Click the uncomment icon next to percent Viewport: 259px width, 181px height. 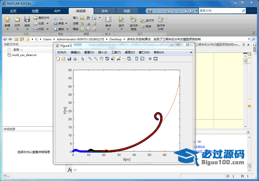88,24
